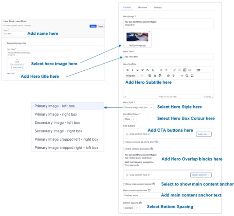Click the find and replace magnifier icon

click(187, 75)
